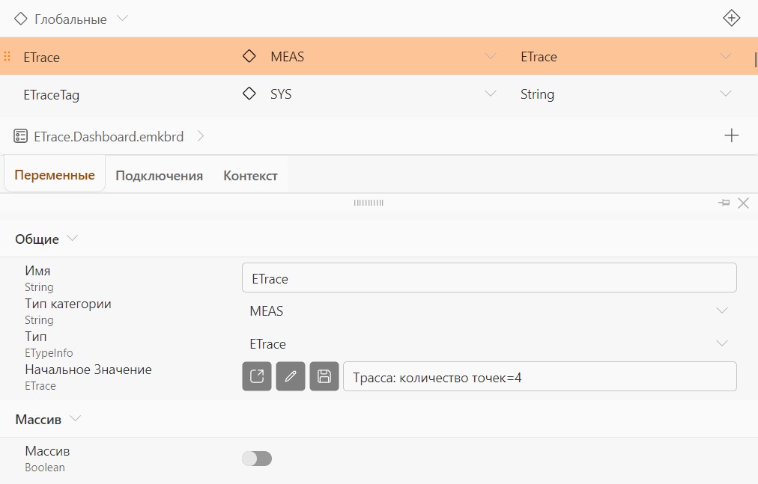Open initial value in external window icon
This screenshot has height=484, width=758.
click(x=257, y=376)
